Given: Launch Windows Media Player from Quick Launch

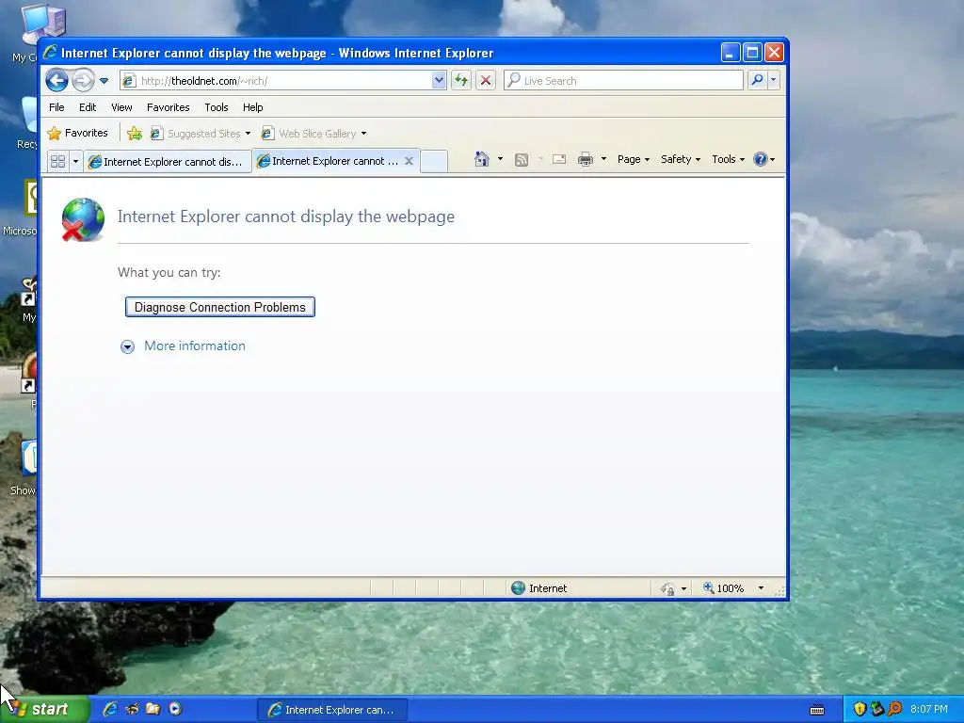Looking at the screenshot, I should click(175, 709).
